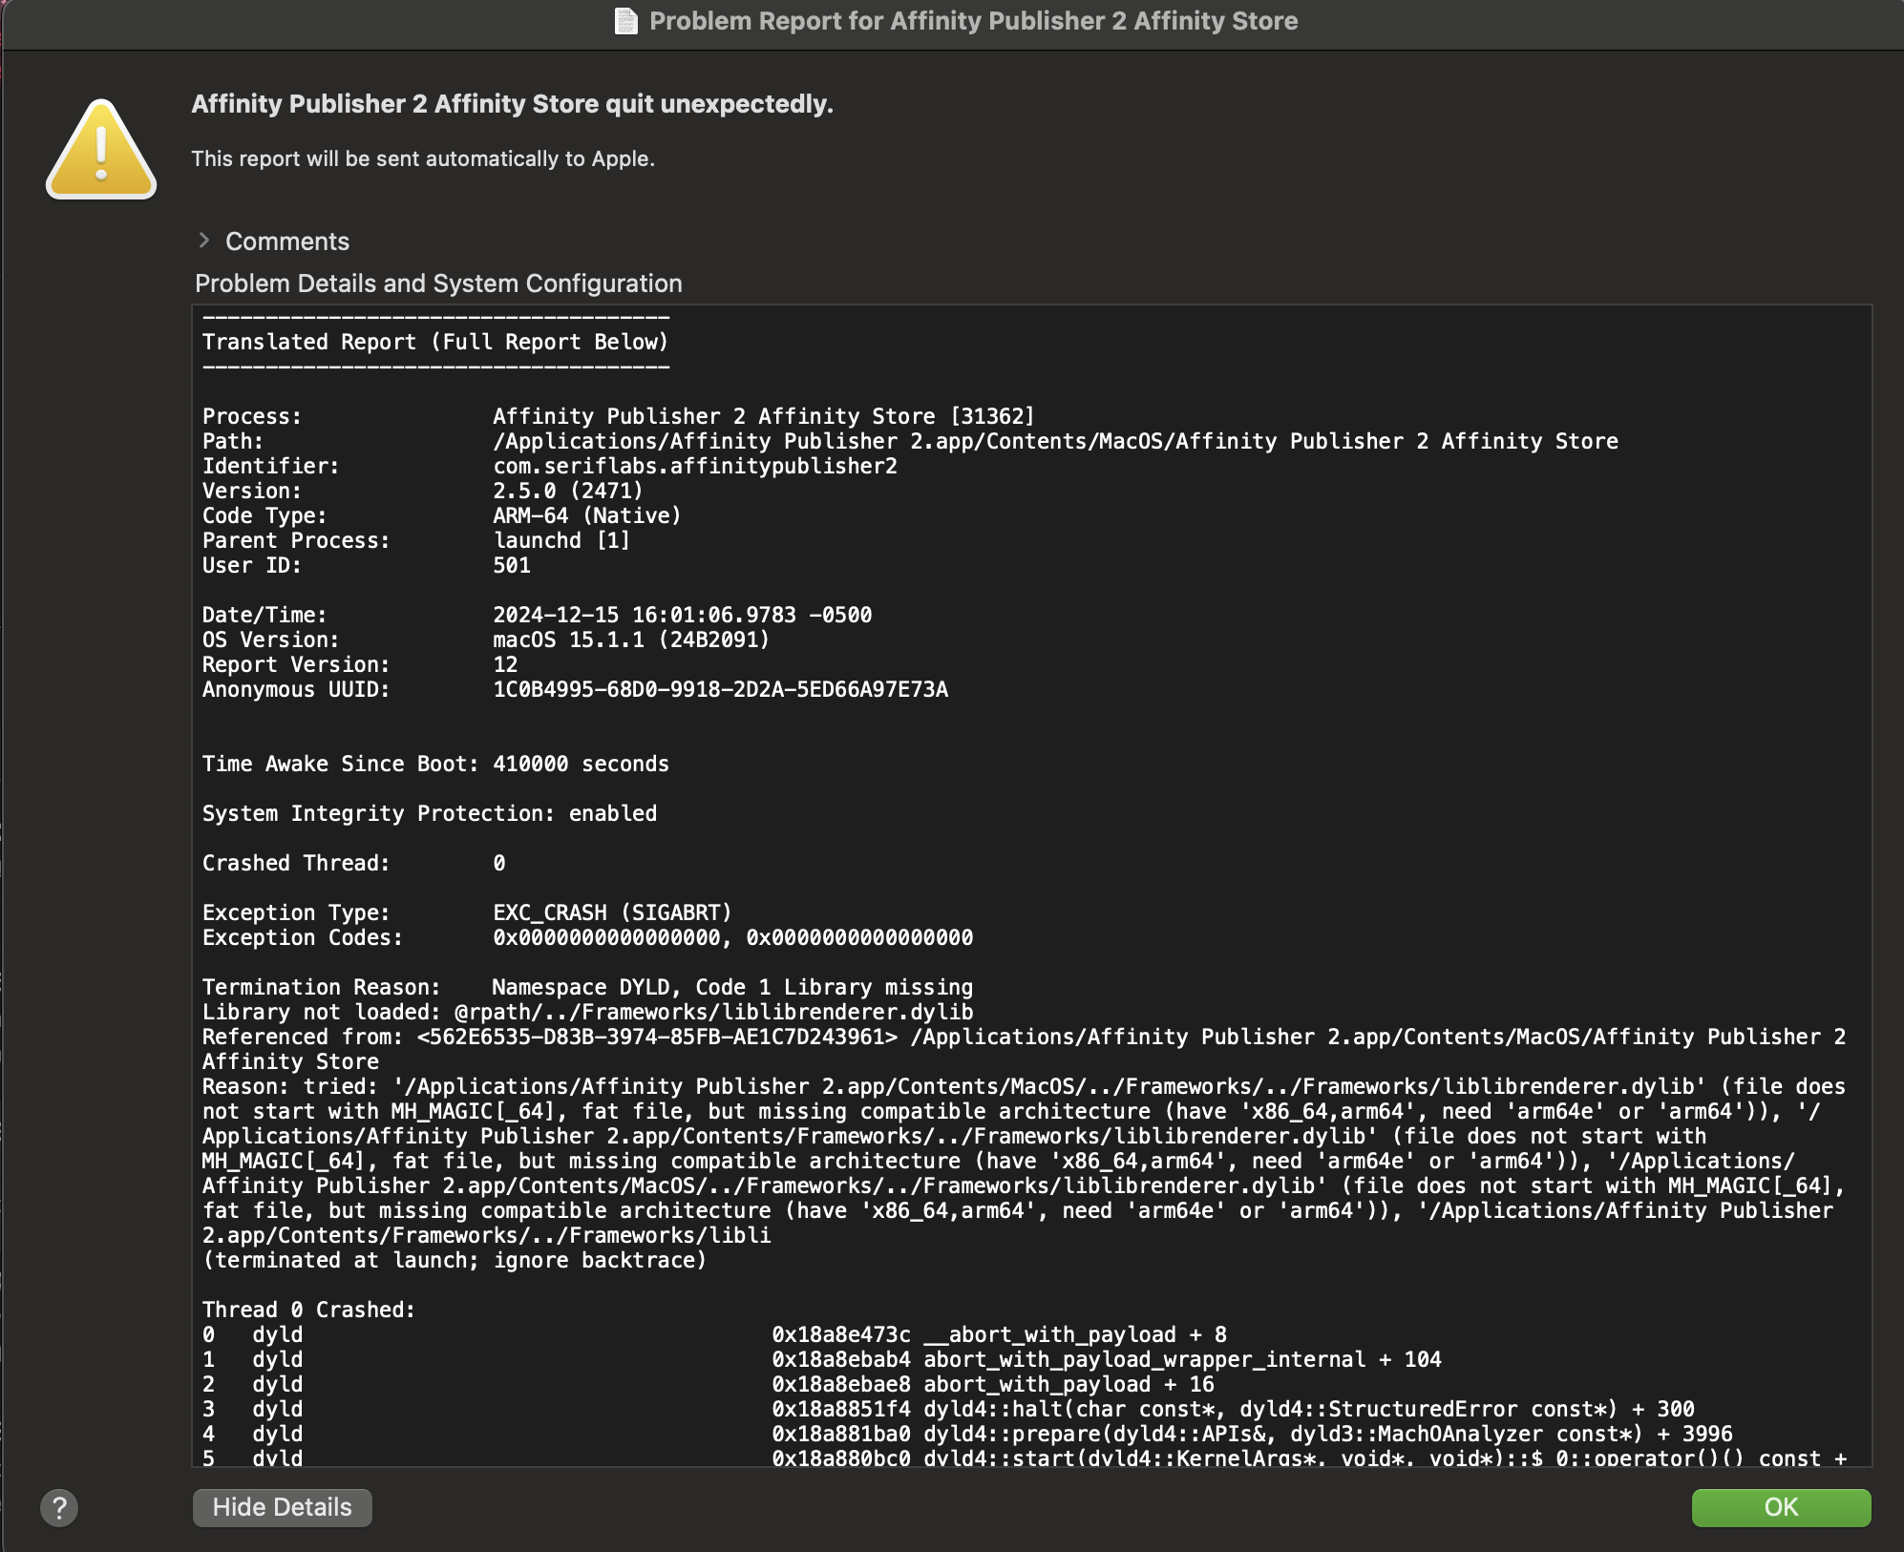Click the 'Referenced from:' line
1904x1552 pixels.
[1024, 1049]
